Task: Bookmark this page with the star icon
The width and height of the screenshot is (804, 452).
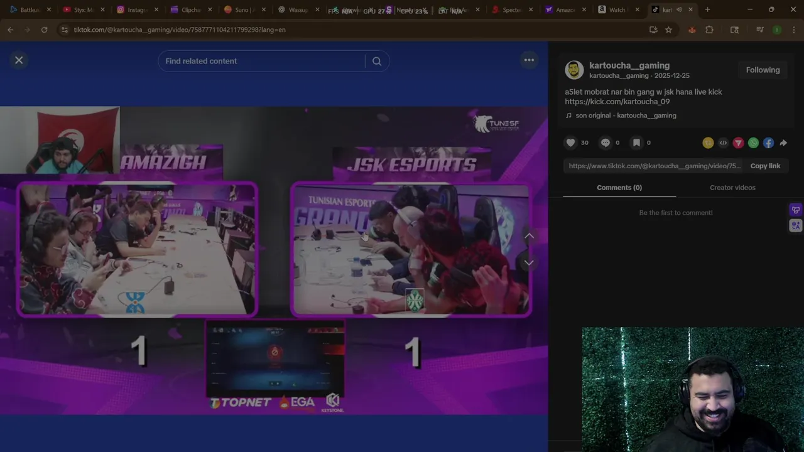Action: [x=668, y=30]
